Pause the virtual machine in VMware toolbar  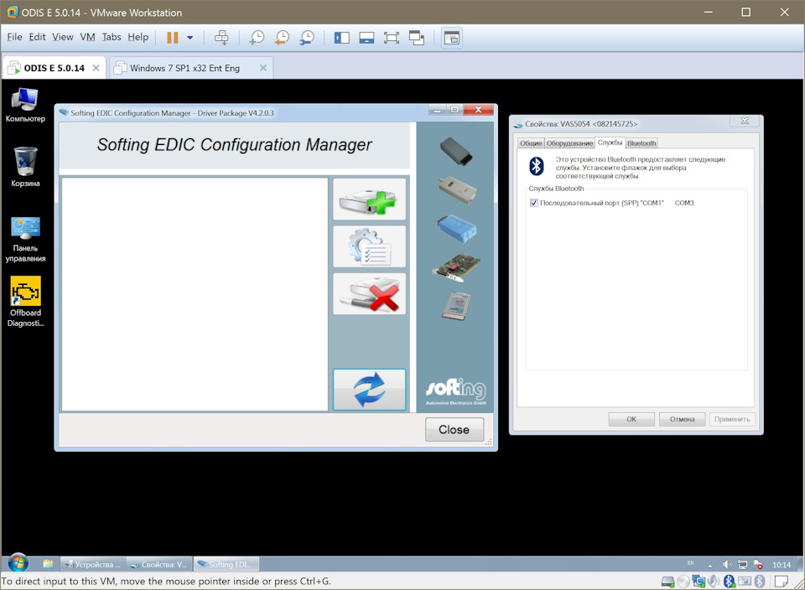tap(173, 38)
